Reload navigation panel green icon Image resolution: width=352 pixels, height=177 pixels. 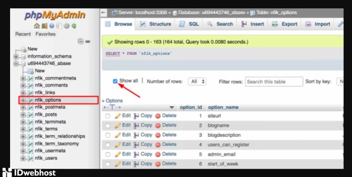point(74,26)
